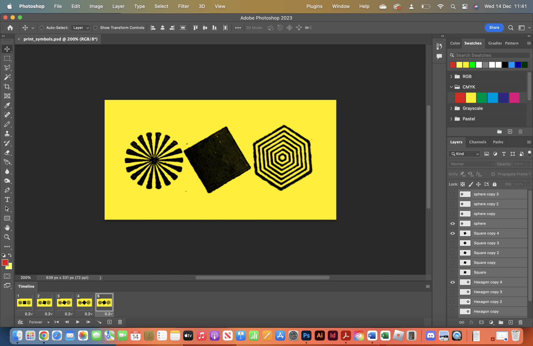
Task: Open the Forever looping options dropdown
Action: point(39,322)
